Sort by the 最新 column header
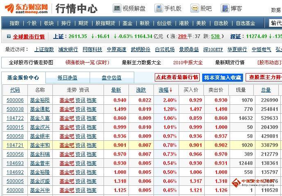Viewport: 282px width, 196px height. [x=116, y=90]
